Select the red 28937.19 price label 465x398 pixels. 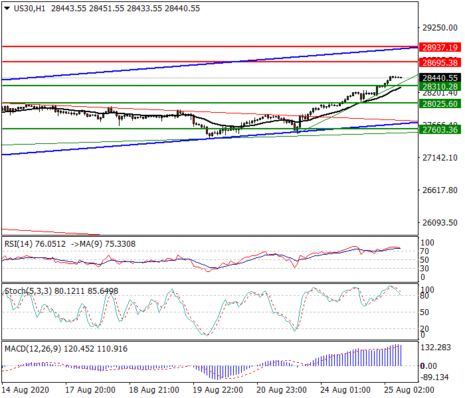440,47
